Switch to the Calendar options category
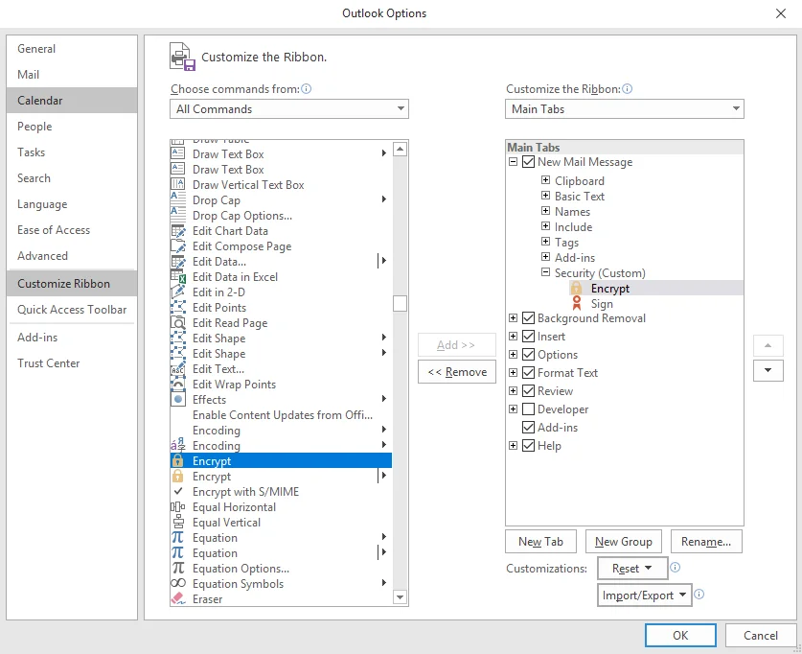The image size is (802, 654). [x=72, y=101]
